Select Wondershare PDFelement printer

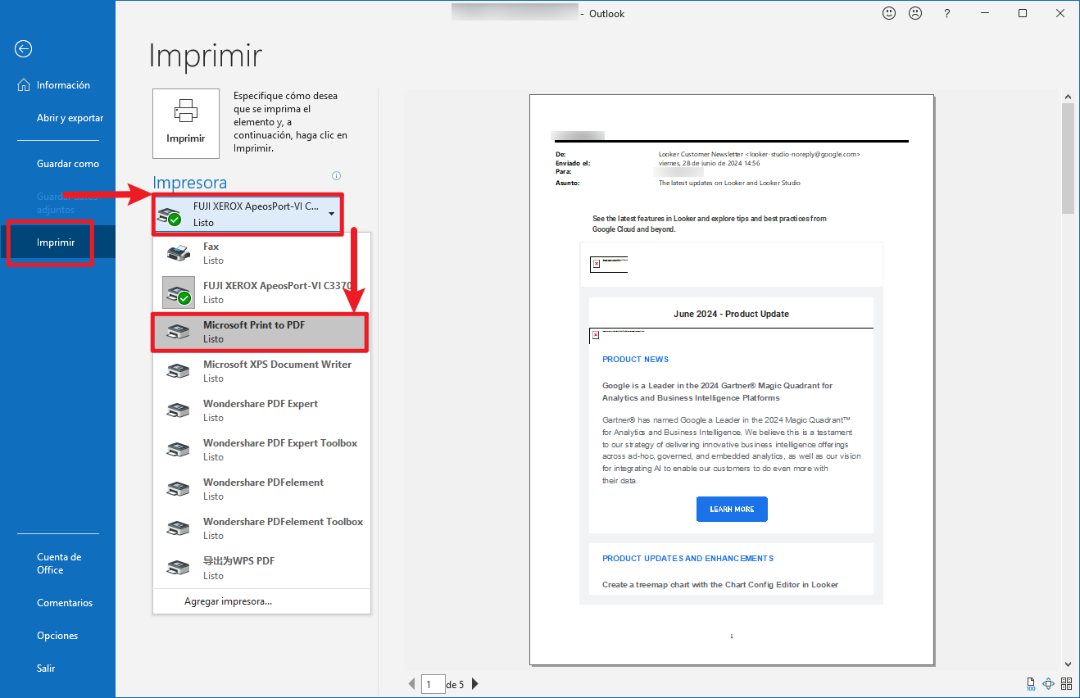(261, 489)
